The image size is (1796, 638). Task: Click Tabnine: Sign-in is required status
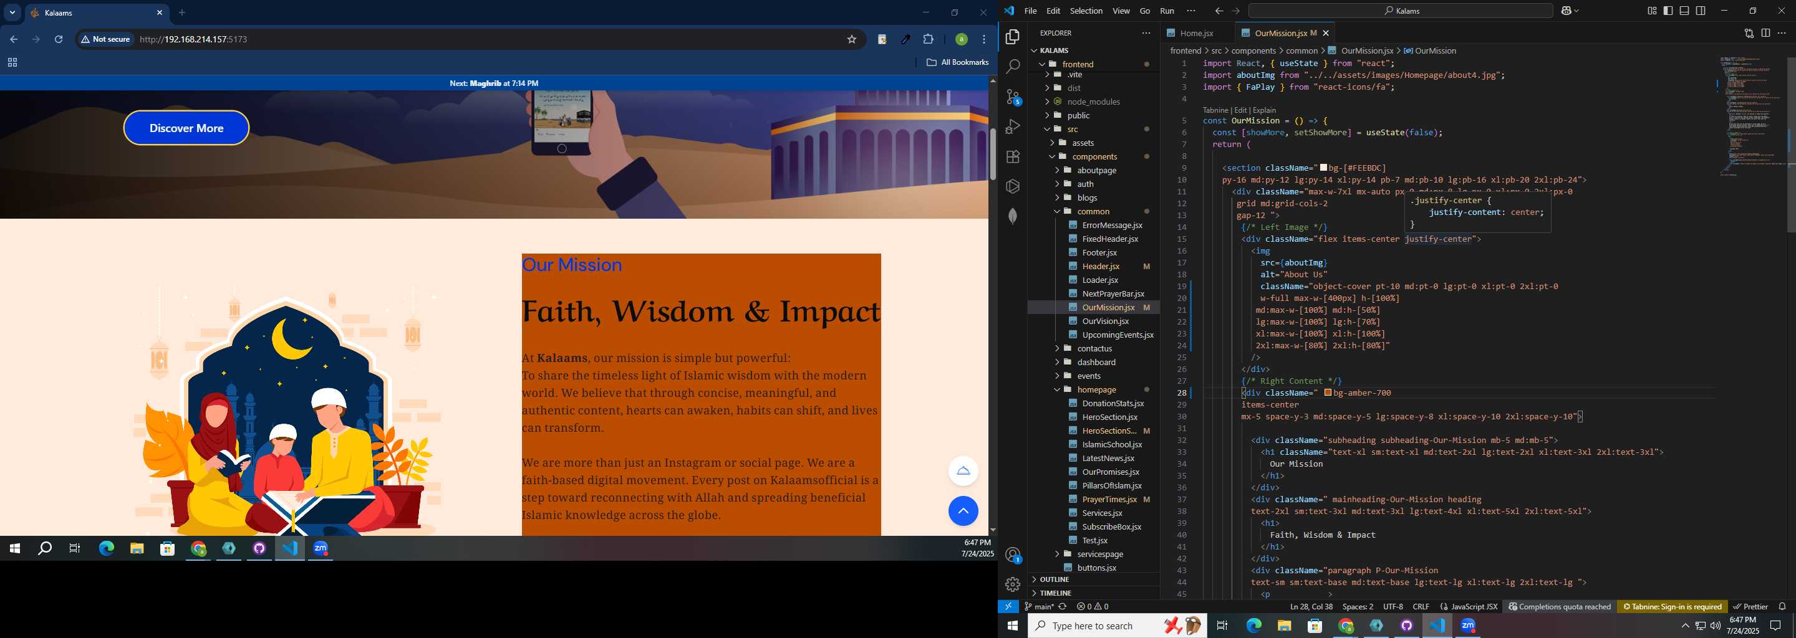[x=1672, y=607]
